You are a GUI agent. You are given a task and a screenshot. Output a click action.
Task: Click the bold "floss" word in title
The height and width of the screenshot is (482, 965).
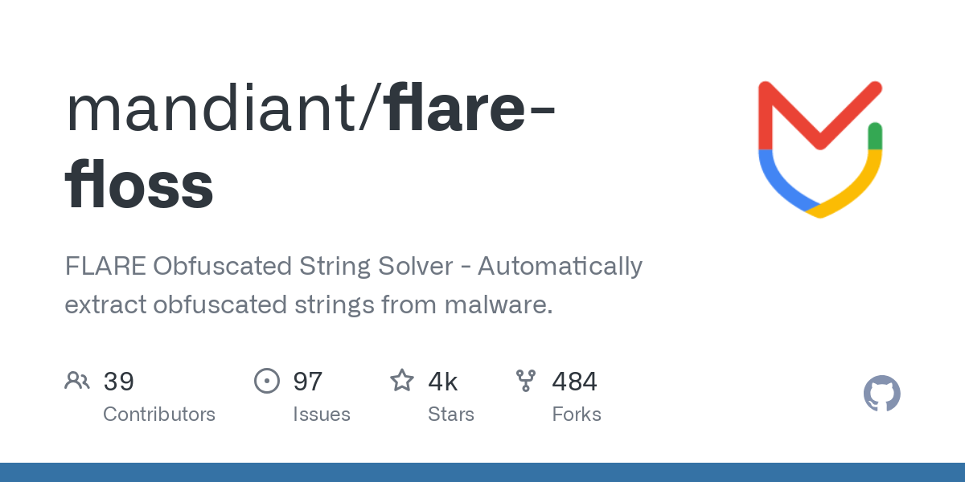139,184
